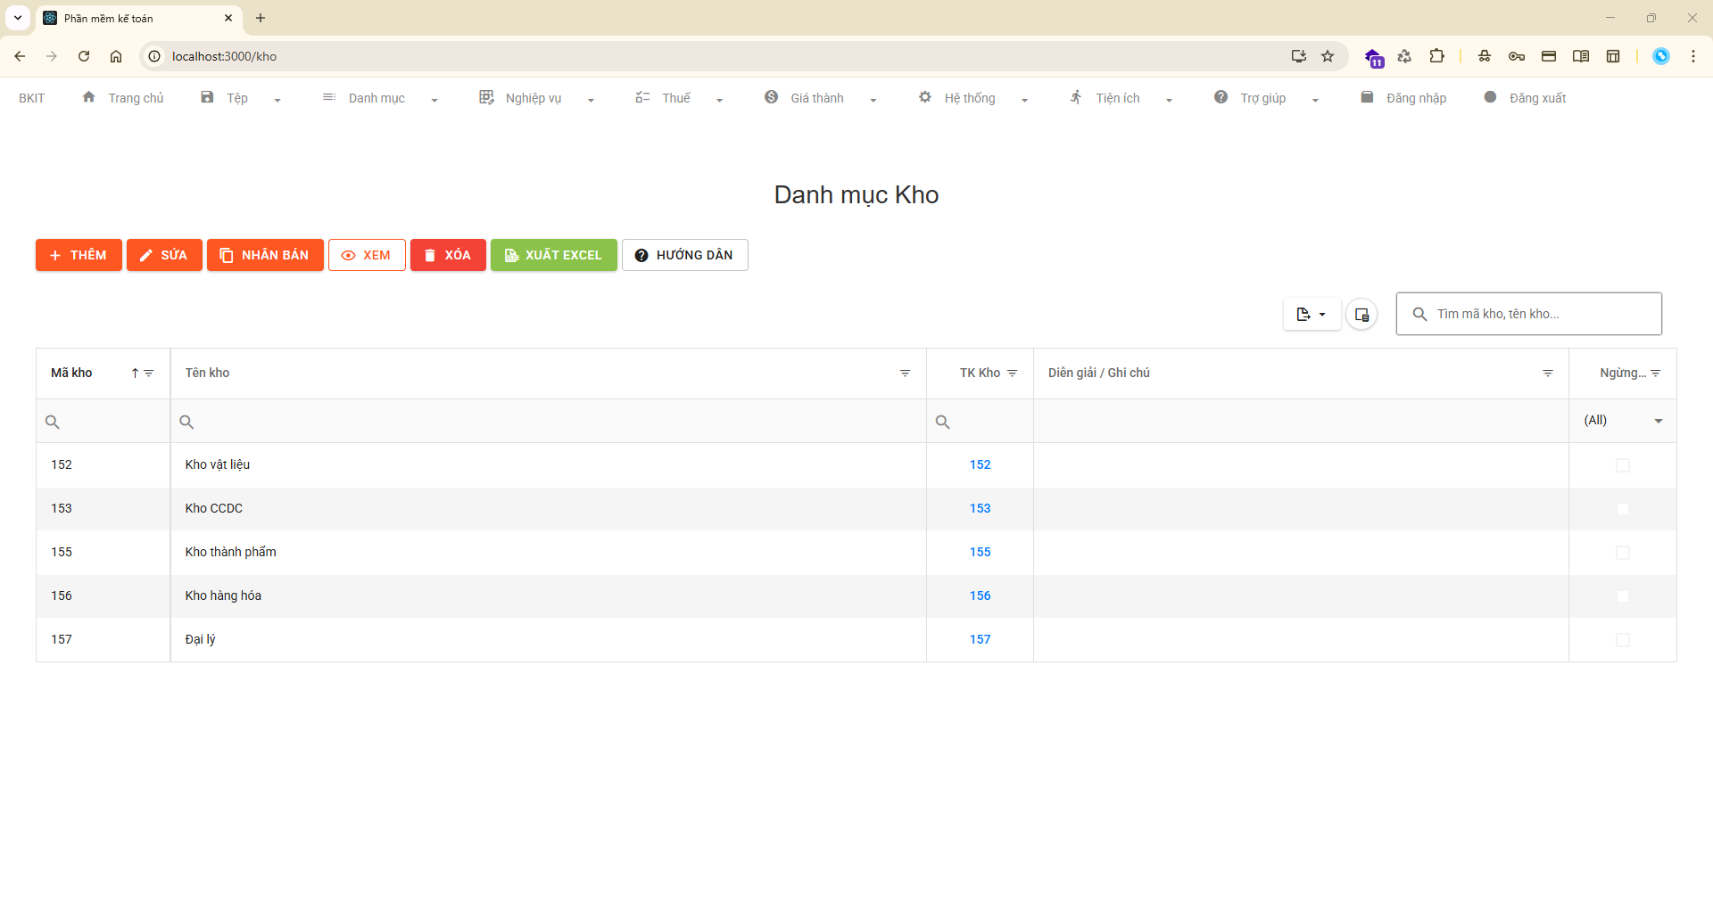Click Đăng xuất
Viewport: 1713px width, 920px height.
click(x=1525, y=98)
